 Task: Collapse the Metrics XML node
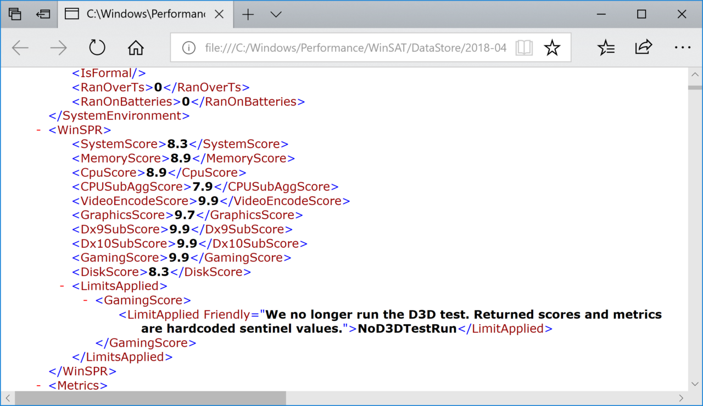click(38, 386)
